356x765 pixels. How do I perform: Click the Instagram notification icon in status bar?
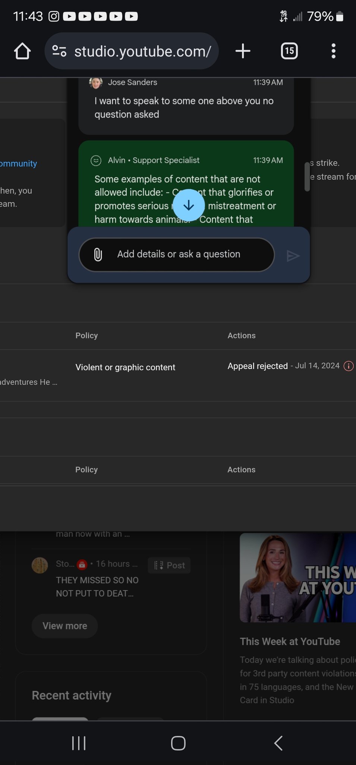pyautogui.click(x=54, y=16)
